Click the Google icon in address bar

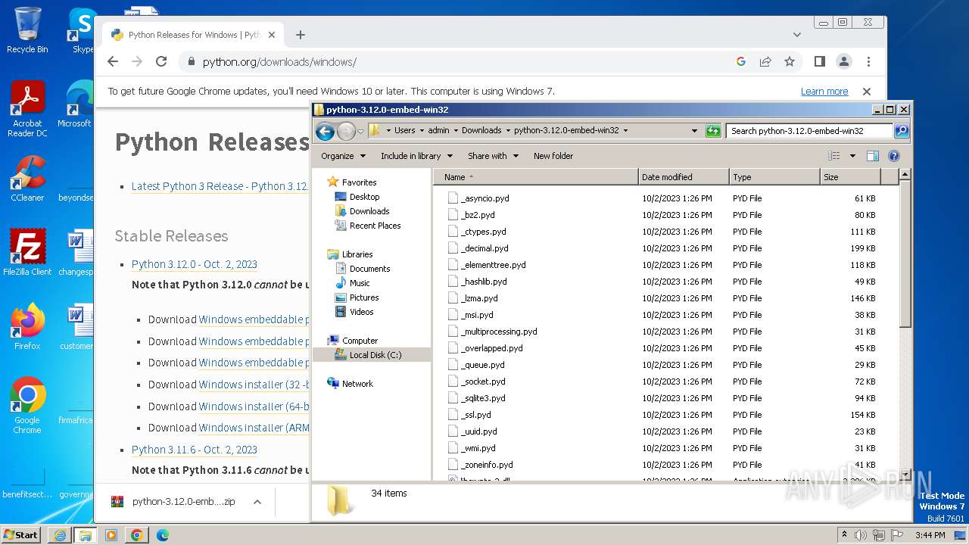[x=741, y=62]
